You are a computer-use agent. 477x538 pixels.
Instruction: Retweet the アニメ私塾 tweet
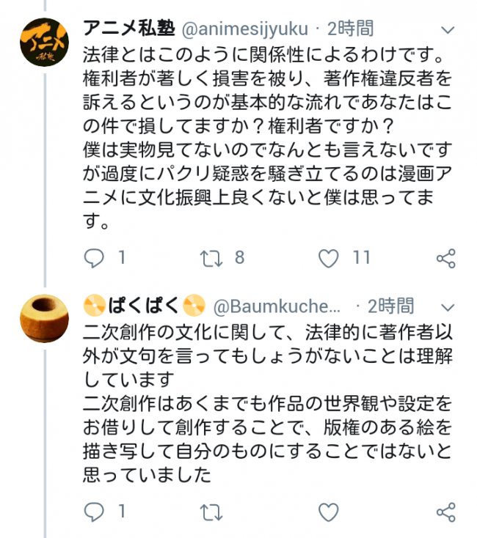[211, 258]
